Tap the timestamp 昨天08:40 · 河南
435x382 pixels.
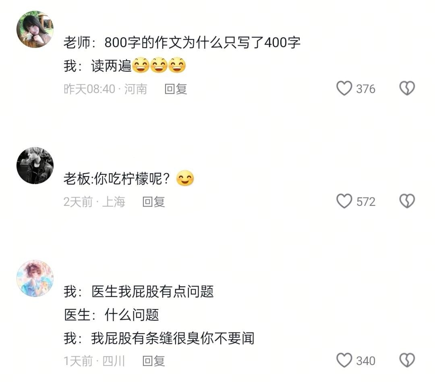[105, 89]
